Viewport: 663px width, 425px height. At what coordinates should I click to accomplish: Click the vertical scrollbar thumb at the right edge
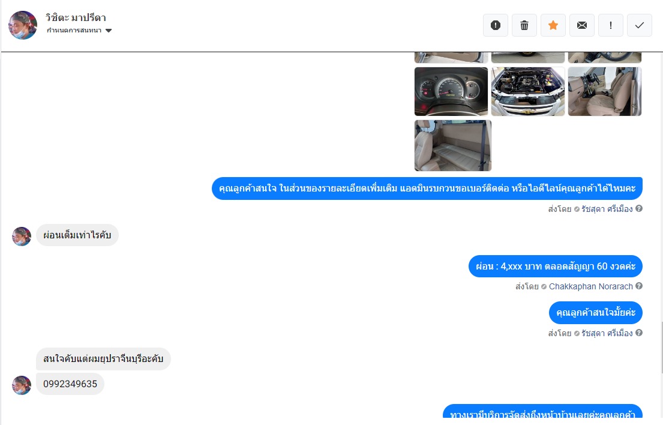click(661, 348)
